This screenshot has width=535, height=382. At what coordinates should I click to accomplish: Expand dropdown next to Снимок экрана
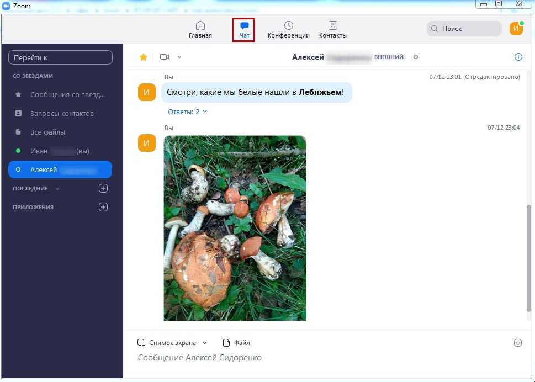[205, 343]
